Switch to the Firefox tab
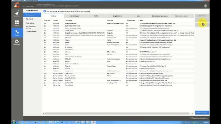Image resolution: width=221 pixels, height=124 pixels. (x=96, y=16)
